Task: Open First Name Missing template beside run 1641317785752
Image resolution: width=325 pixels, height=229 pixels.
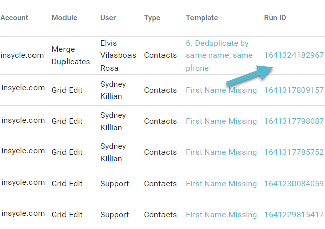Action: pyautogui.click(x=221, y=152)
